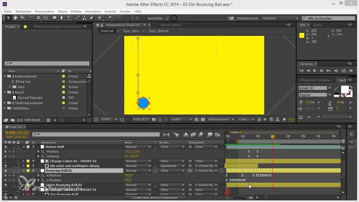
Task: Open the Arbeitsbereich Standard dropdown
Action: [280, 18]
